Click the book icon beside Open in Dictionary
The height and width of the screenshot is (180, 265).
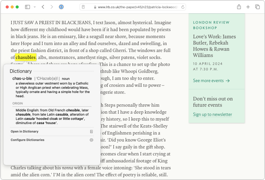[x=91, y=132]
